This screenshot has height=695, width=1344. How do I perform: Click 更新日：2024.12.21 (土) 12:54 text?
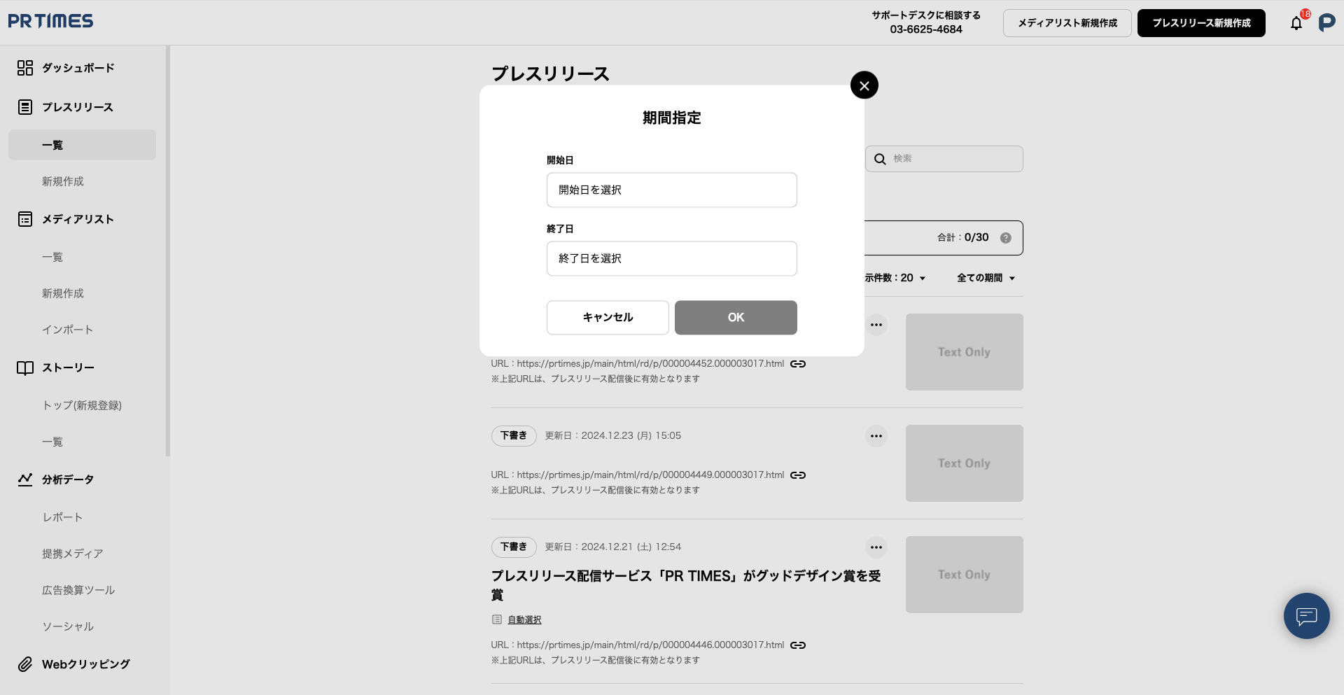tap(613, 547)
